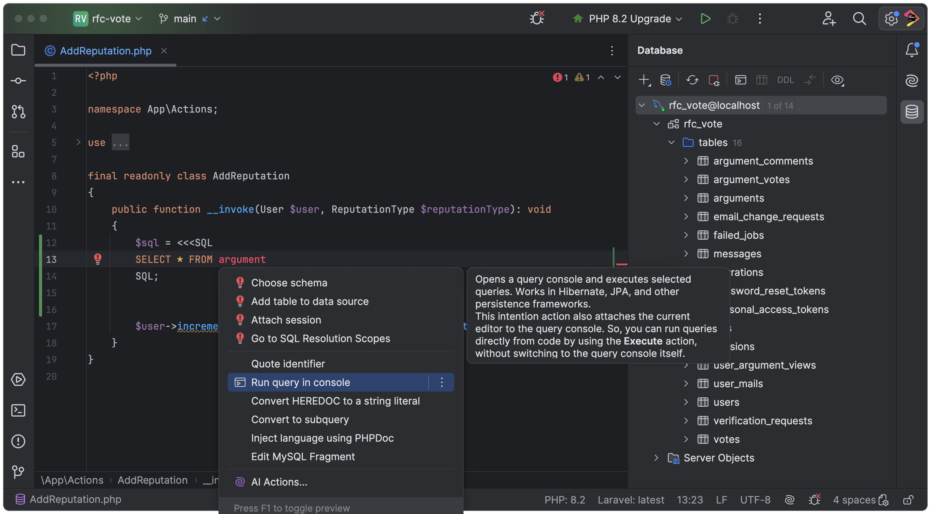Click error bulb on line 13 gutter

(98, 259)
